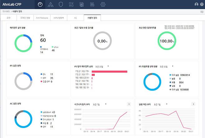Switch to the 요약 tab
The width and height of the screenshot is (205, 138).
click(8, 18)
